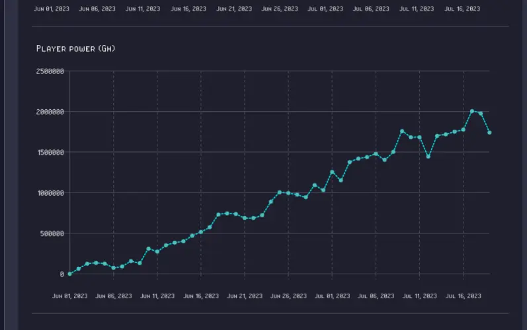Click 'Jun 01, 2023' on the upper chart's axis
The height and width of the screenshot is (330, 527).
[52, 9]
